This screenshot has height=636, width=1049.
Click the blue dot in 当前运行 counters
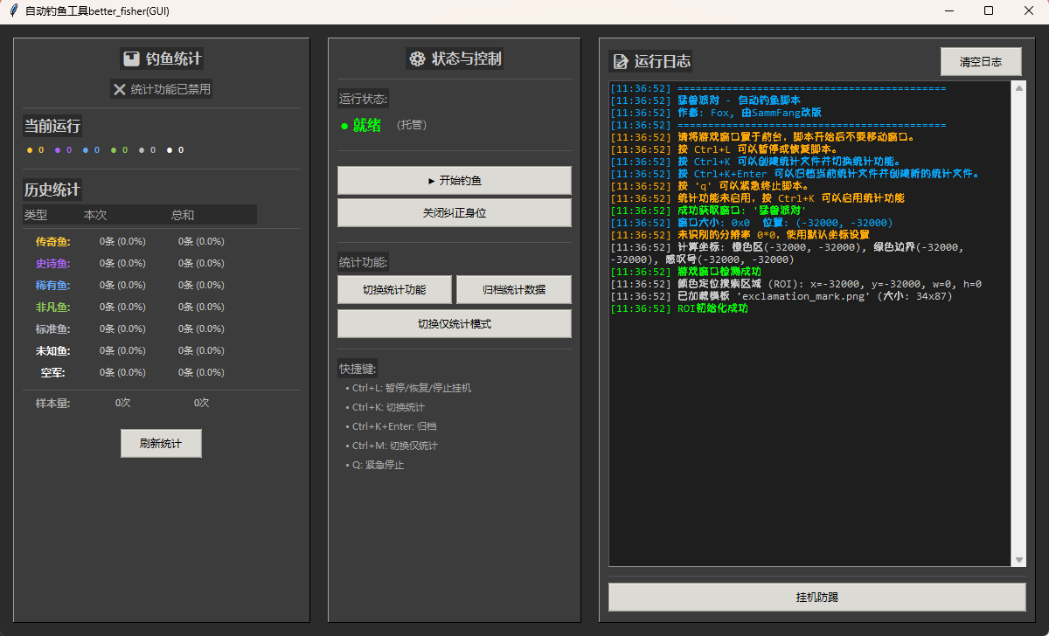(86, 150)
